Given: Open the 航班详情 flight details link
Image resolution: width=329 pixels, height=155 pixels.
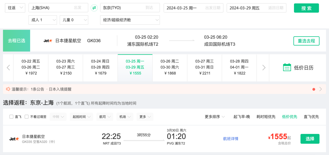Looking at the screenshot, I should click(x=231, y=139).
